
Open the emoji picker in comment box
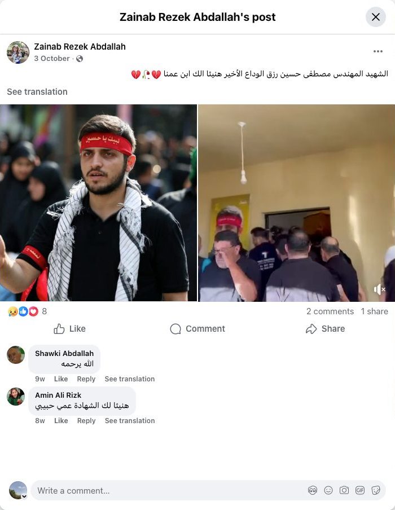coord(328,490)
